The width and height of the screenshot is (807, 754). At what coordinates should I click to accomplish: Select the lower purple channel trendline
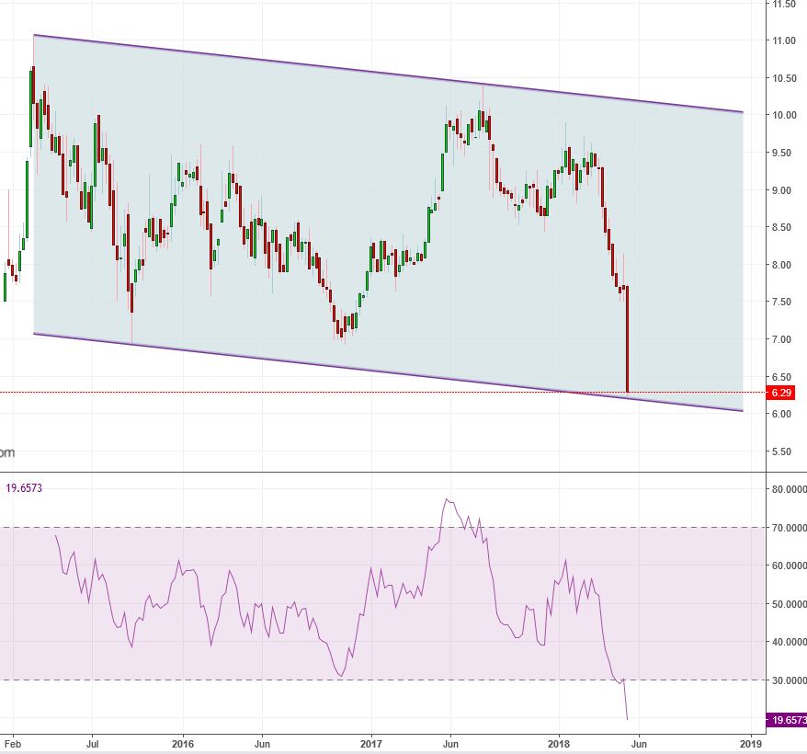[x=389, y=372]
